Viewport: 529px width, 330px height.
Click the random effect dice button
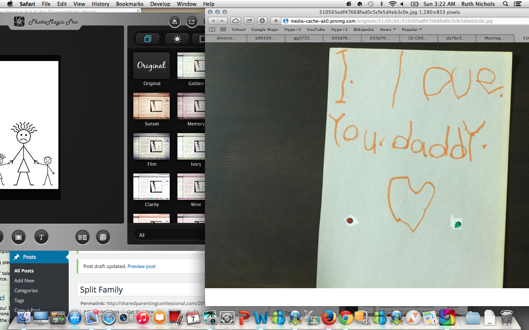pos(103,237)
